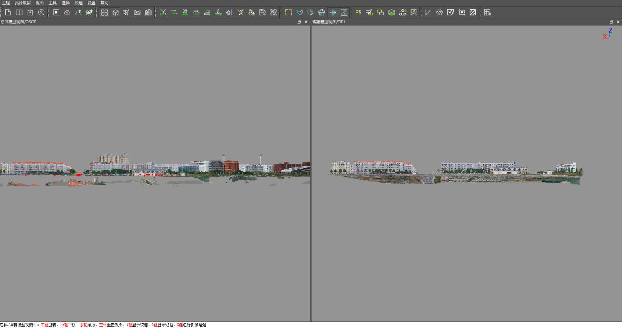This screenshot has height=328, width=622.
Task: Select the paint bucket fill tool
Action: point(251,13)
